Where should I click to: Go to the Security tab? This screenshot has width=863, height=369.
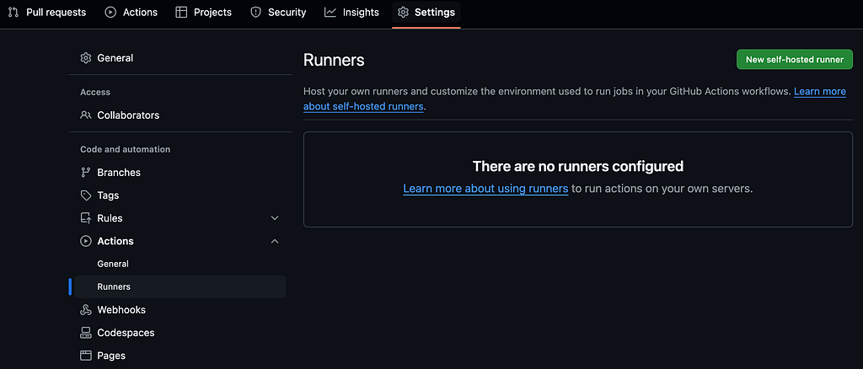pyautogui.click(x=278, y=12)
